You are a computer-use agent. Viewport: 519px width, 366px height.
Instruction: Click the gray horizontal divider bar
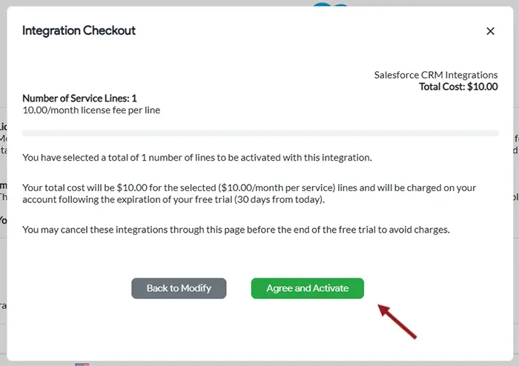click(259, 133)
